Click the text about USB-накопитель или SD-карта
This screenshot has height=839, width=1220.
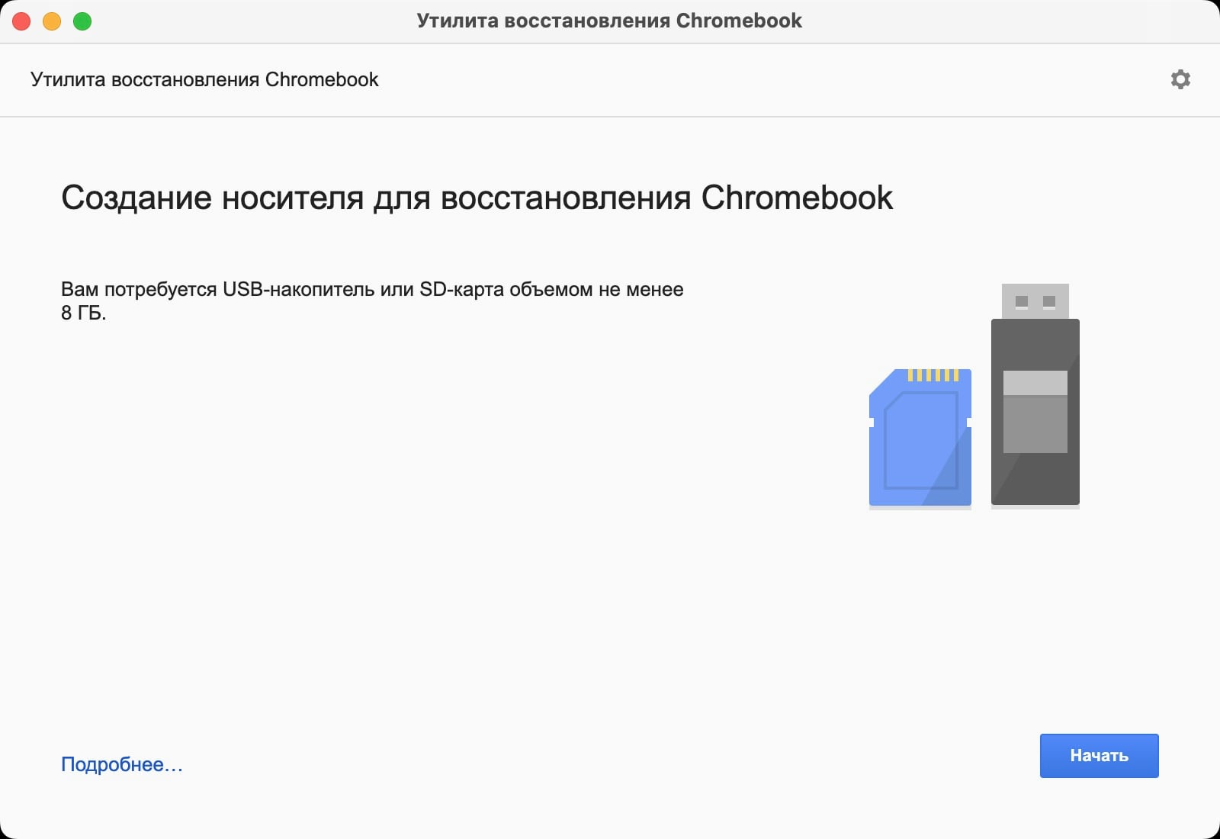[372, 301]
